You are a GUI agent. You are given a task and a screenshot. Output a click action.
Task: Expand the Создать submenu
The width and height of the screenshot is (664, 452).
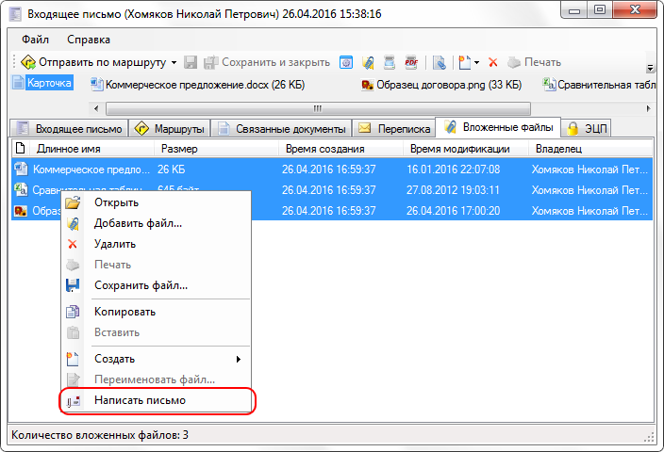click(x=157, y=359)
